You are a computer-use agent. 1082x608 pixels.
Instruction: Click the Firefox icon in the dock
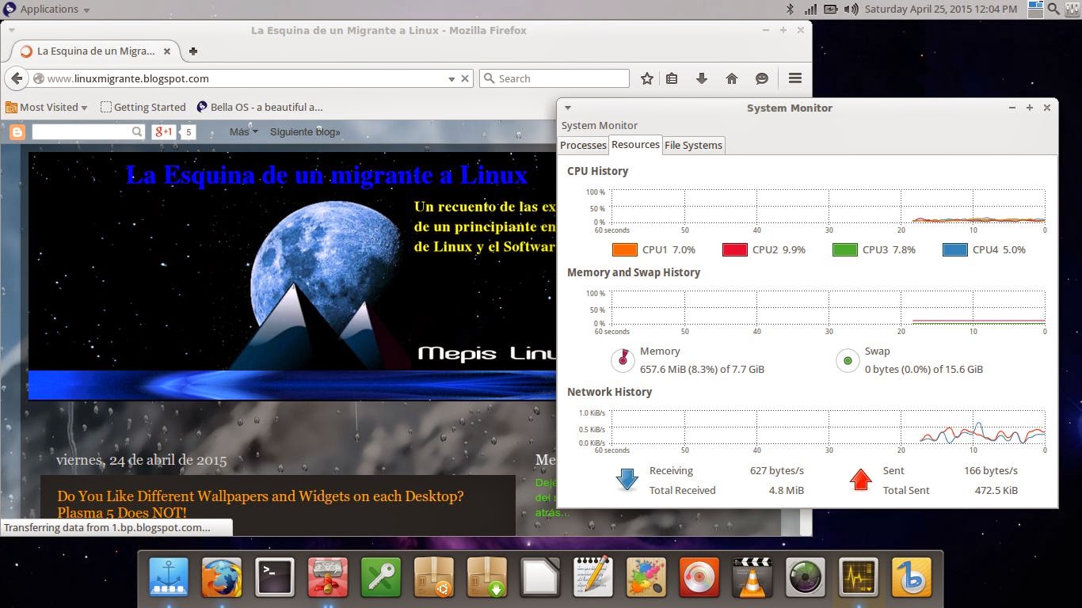click(222, 577)
